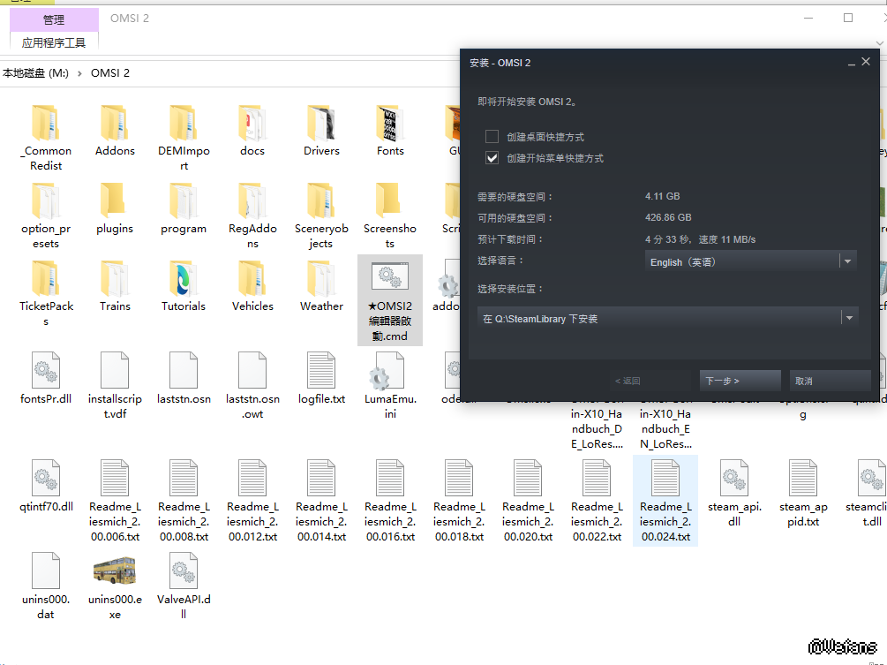Image resolution: width=887 pixels, height=665 pixels.
Task: Open the Fonts folder
Action: [x=390, y=124]
